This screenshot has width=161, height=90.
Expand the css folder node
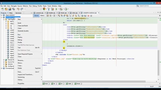click(6, 26)
